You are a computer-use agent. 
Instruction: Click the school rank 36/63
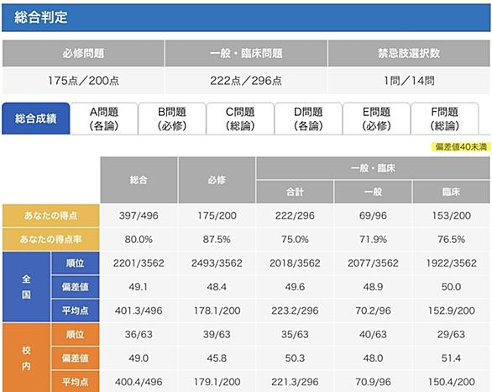point(139,335)
